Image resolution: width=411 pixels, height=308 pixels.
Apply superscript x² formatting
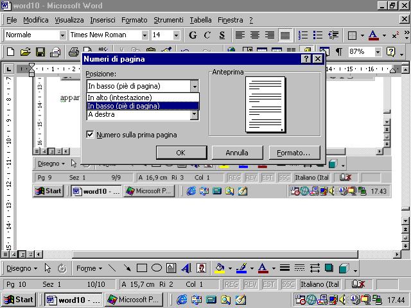[396, 35]
